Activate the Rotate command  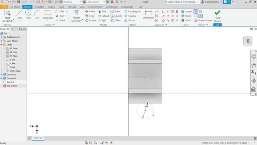pyautogui.click(x=91, y=21)
